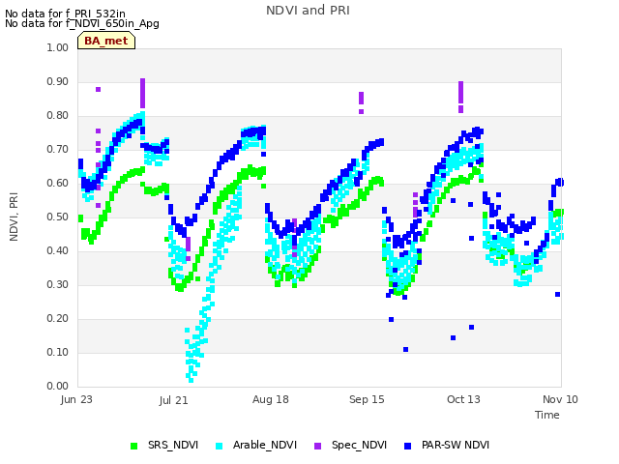The image size is (619, 464).
Task: Click the Spec_NDVI purple legend swatch
Action: tap(317, 446)
